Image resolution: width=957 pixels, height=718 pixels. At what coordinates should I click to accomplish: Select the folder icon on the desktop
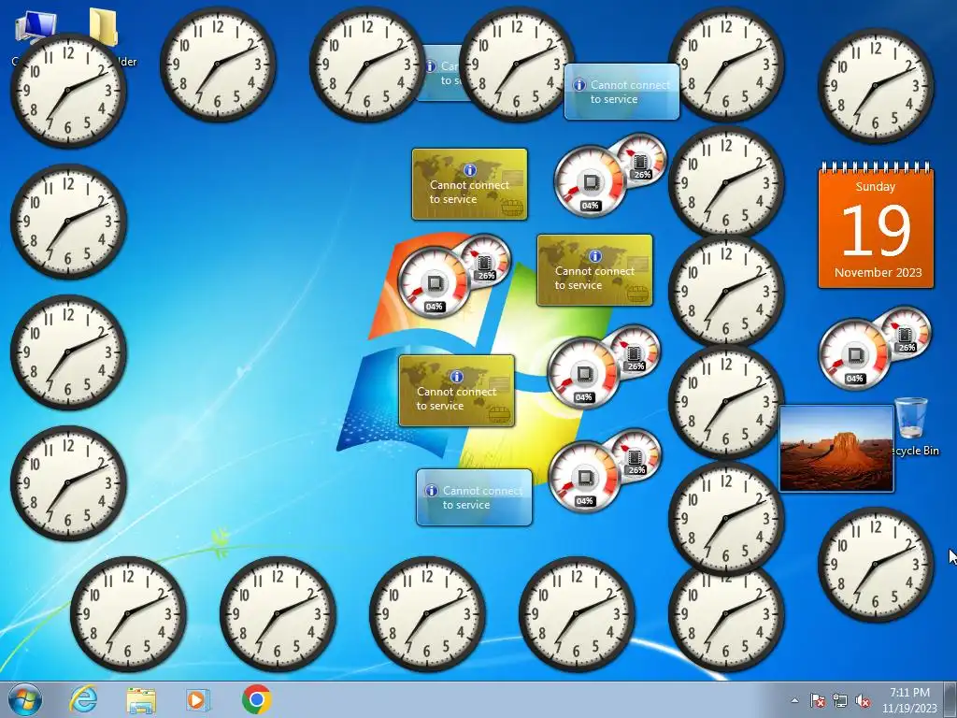coord(105,27)
